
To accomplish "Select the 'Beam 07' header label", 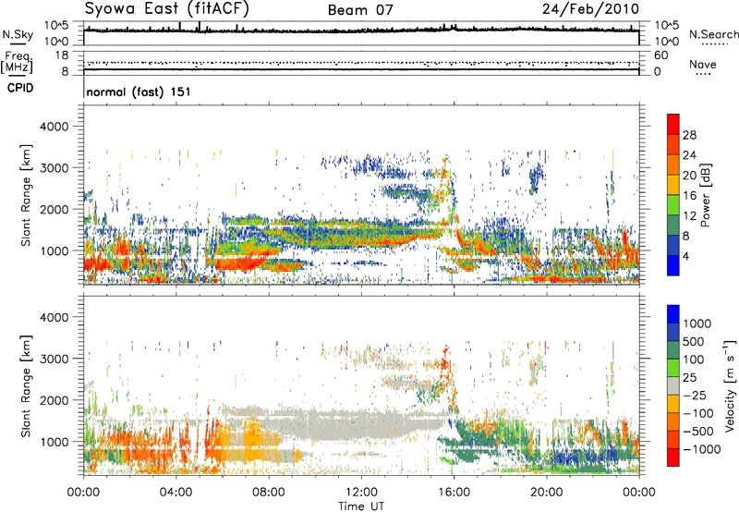I will 360,10.
